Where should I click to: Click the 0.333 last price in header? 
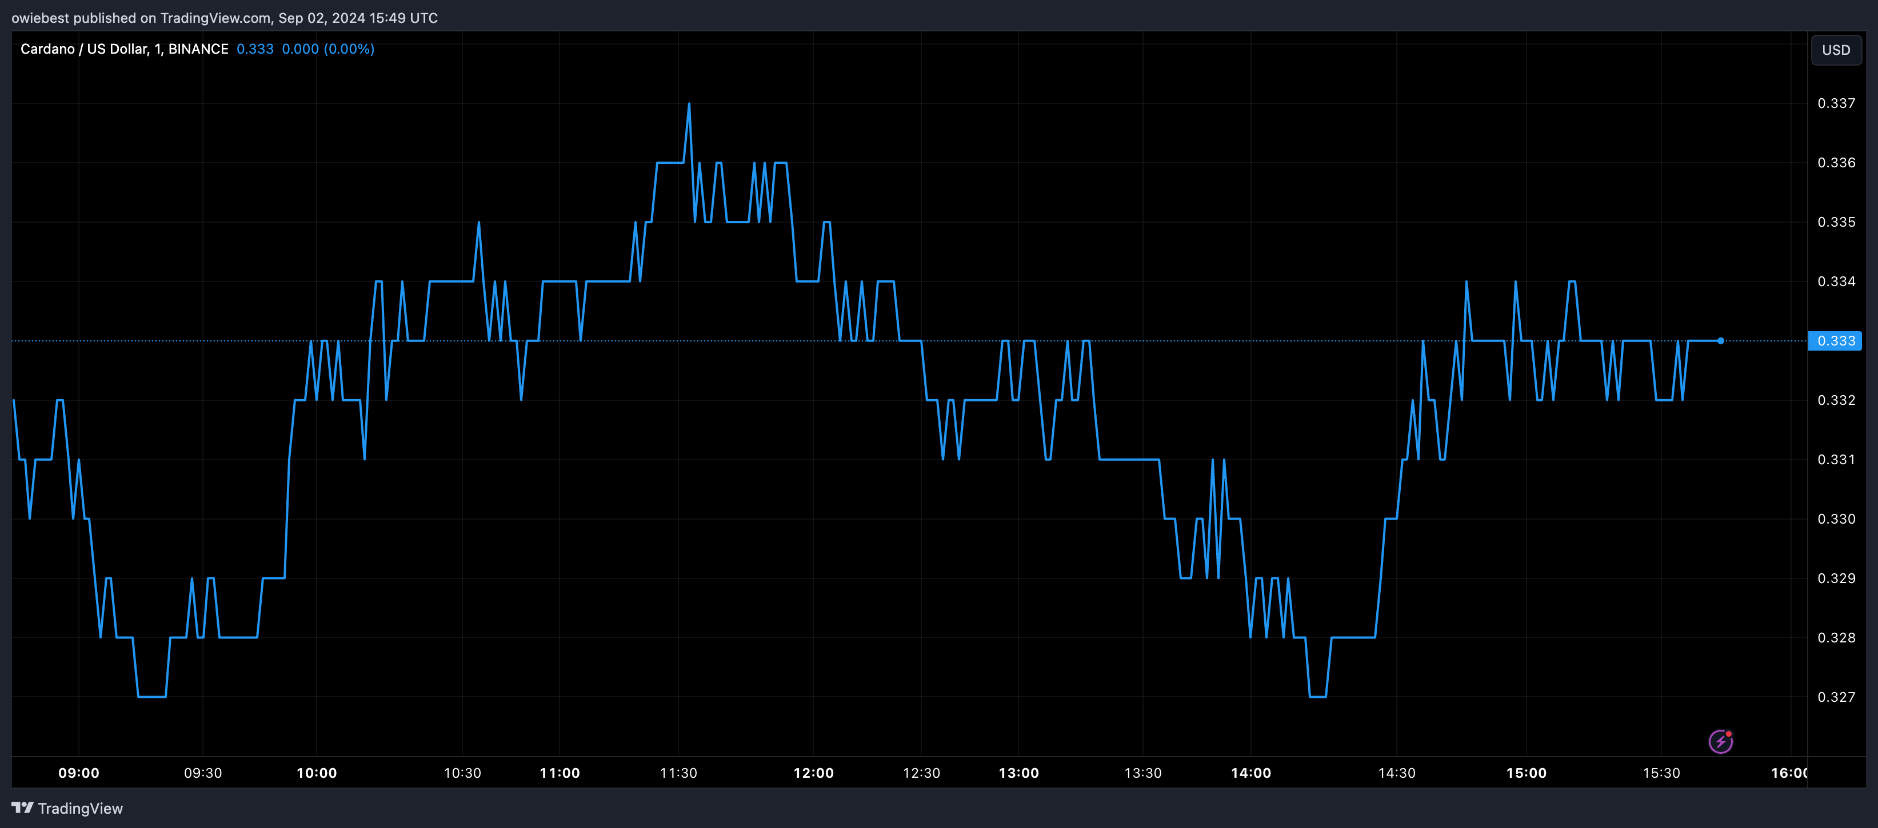point(254,49)
